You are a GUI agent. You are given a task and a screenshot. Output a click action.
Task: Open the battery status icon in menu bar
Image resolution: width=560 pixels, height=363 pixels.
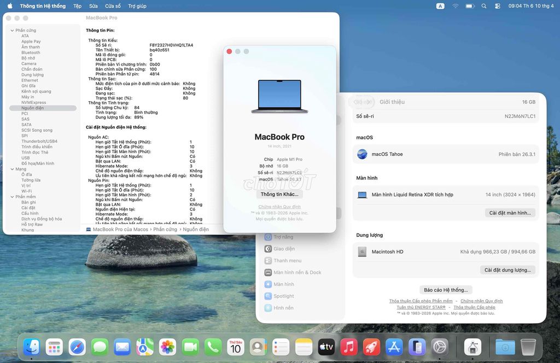471,6
